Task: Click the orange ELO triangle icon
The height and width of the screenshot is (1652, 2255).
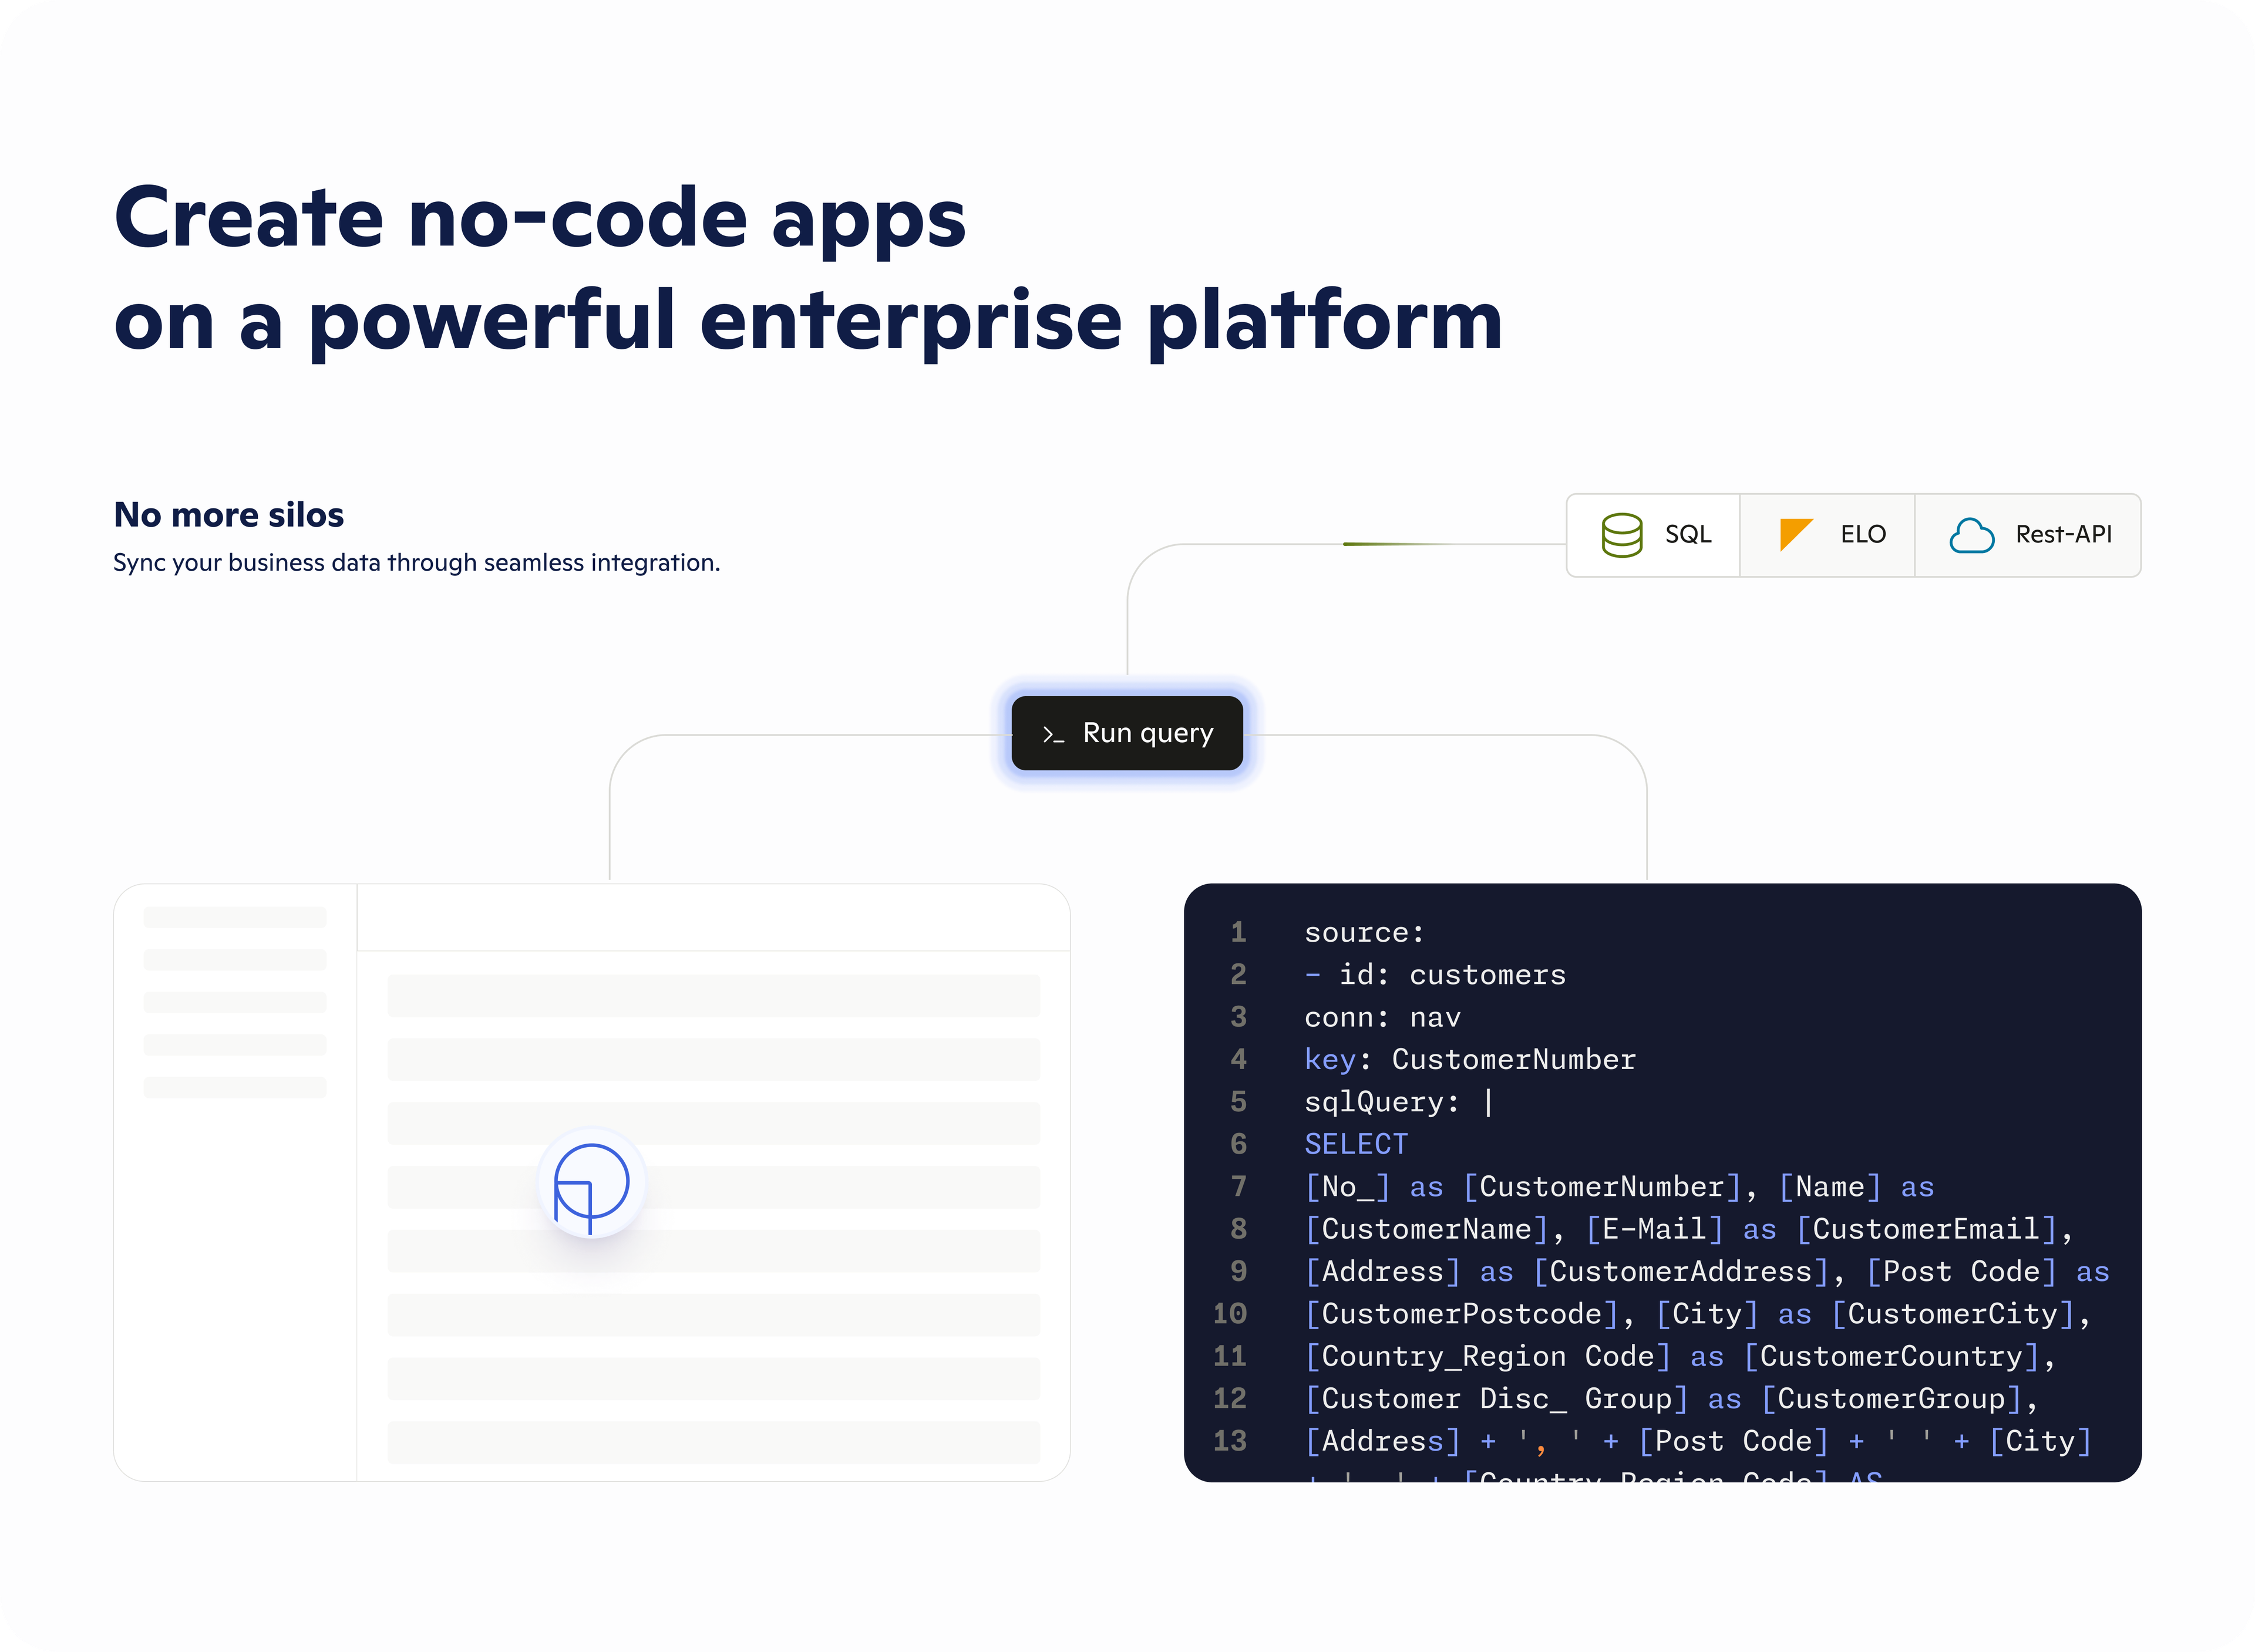Action: tap(1795, 534)
